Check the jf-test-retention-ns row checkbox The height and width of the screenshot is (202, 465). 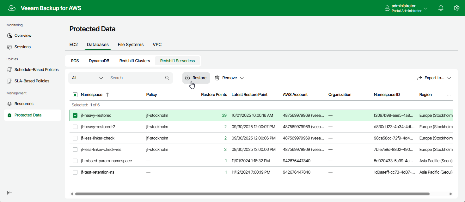pos(75,172)
